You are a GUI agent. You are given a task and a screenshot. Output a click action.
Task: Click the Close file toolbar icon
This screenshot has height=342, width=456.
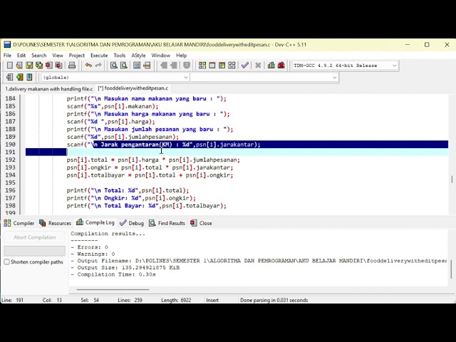pos(49,66)
